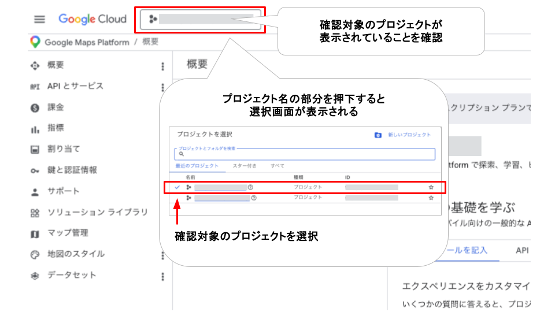Viewport: 555px width, 312px height.
Task: Click the データセット layers icon
Action: (35, 276)
